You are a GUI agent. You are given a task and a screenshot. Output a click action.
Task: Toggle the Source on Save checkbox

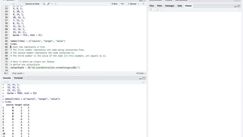pyautogui.click(x=24, y=4)
